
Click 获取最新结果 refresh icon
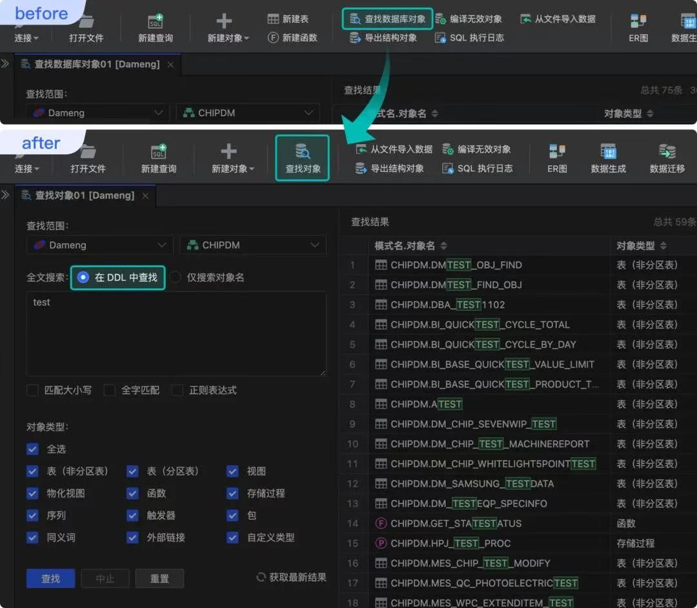[x=261, y=577]
